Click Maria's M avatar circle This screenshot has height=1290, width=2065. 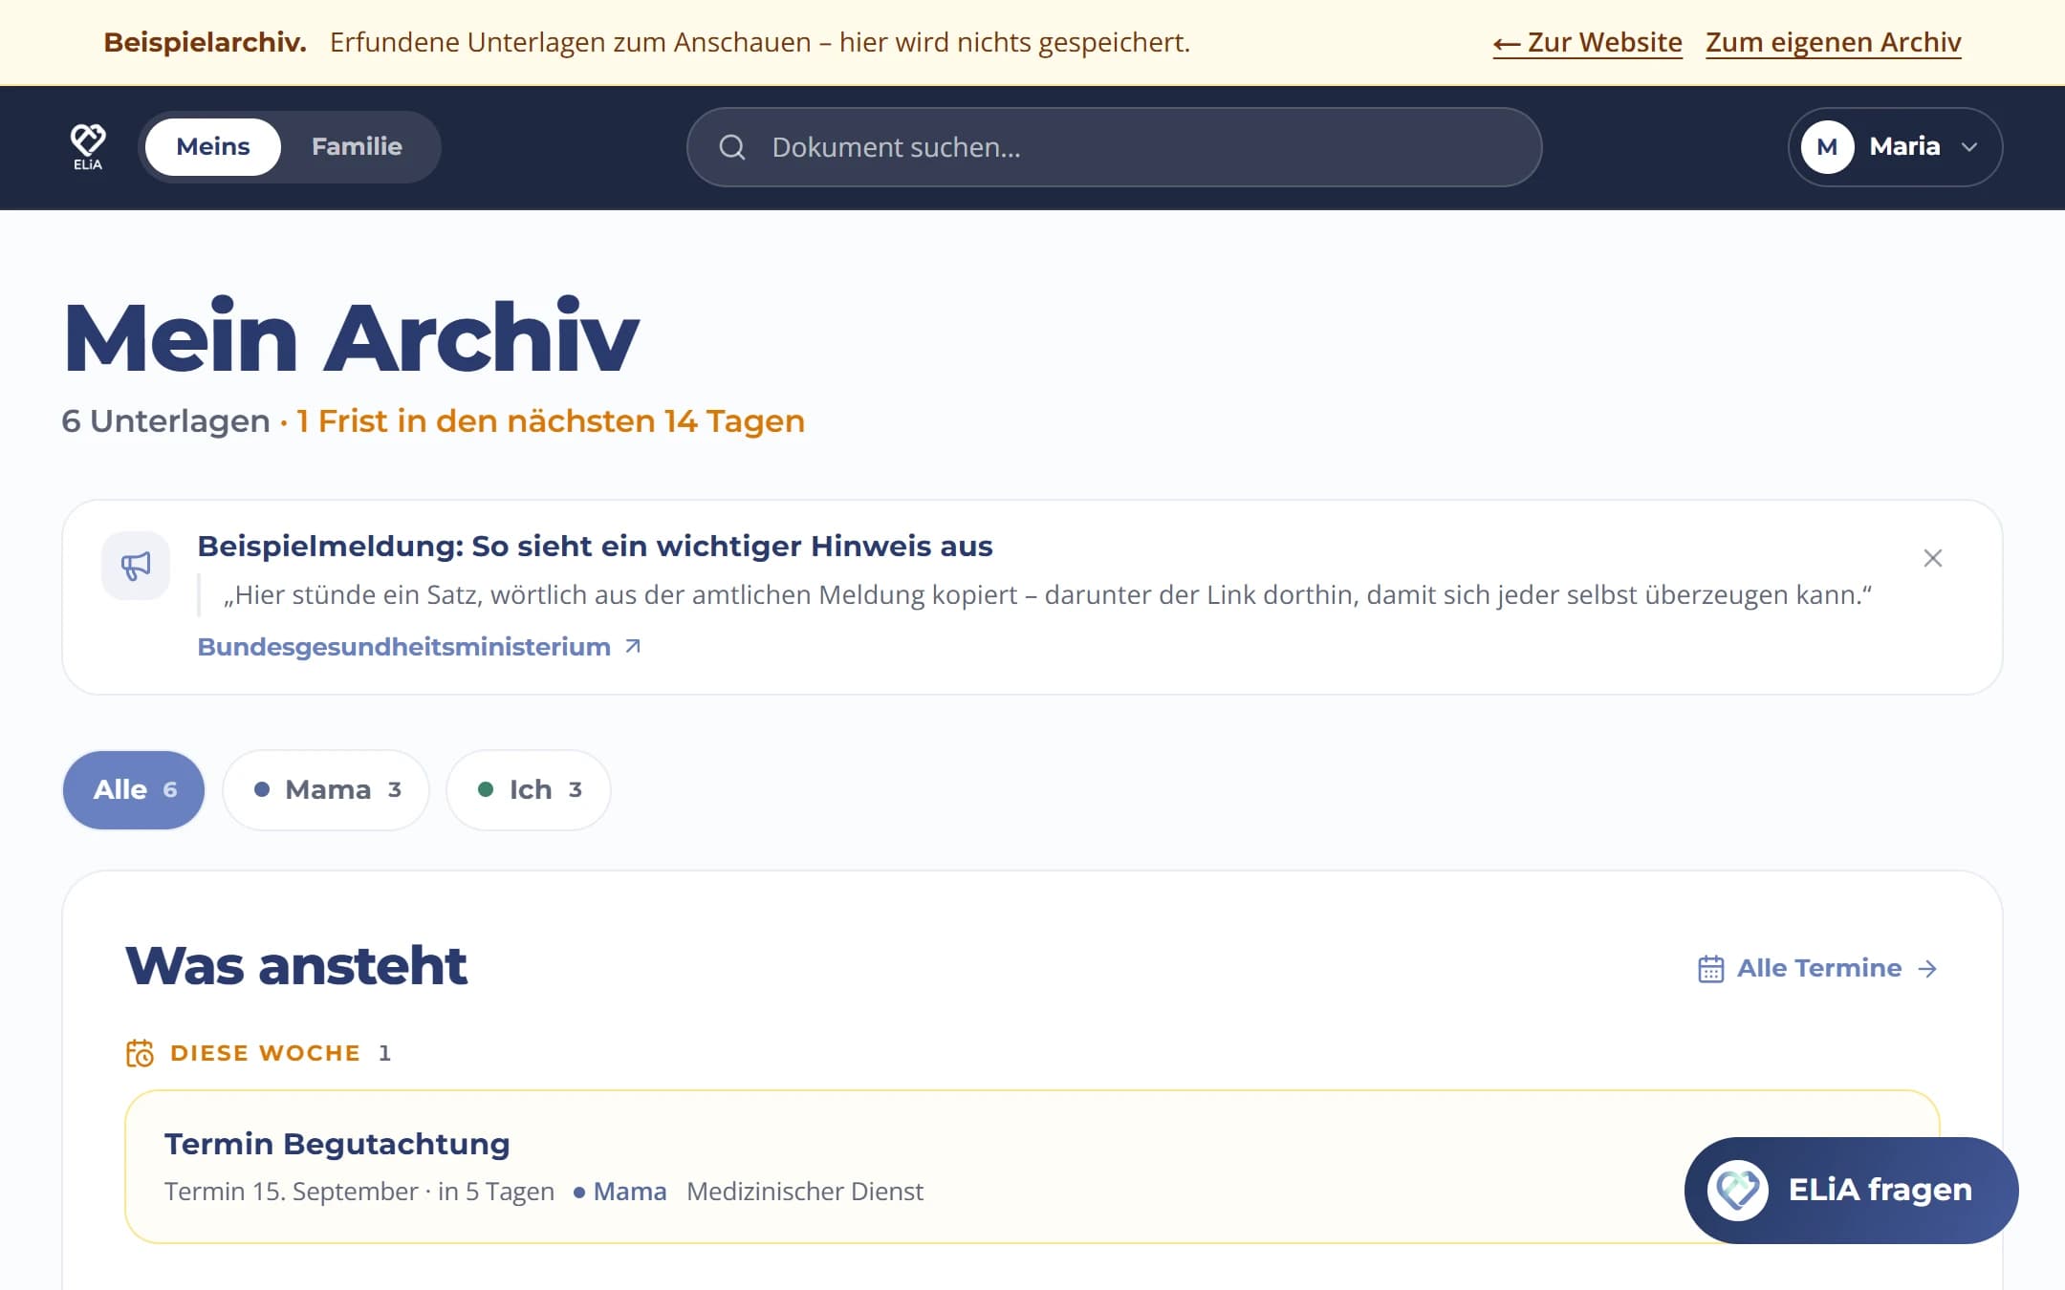(x=1827, y=147)
